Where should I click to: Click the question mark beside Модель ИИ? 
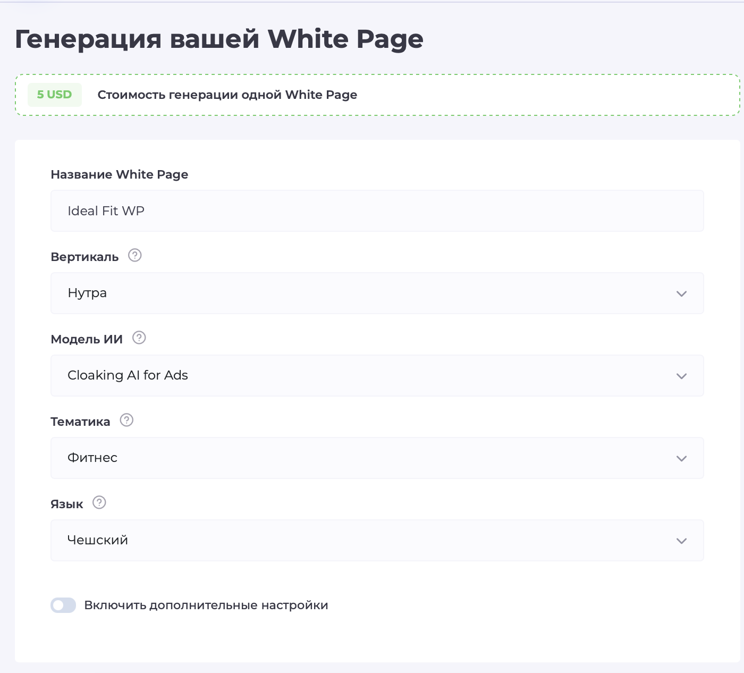(x=139, y=338)
